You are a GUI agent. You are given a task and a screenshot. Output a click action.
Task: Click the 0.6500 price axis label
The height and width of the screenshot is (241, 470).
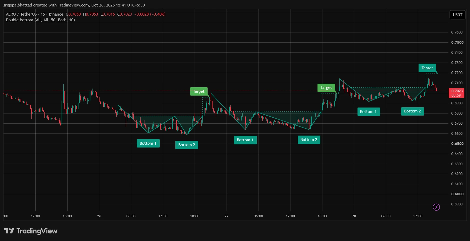click(457, 144)
